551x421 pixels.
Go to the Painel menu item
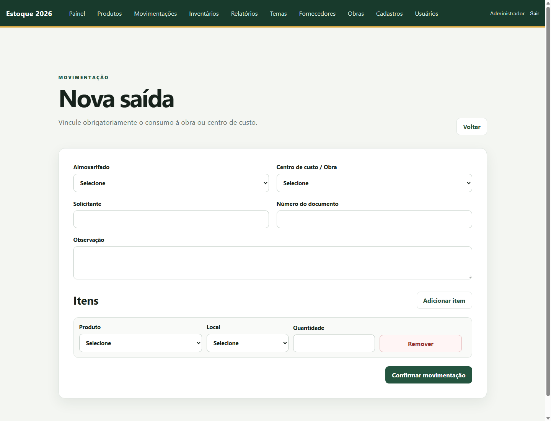click(x=77, y=13)
